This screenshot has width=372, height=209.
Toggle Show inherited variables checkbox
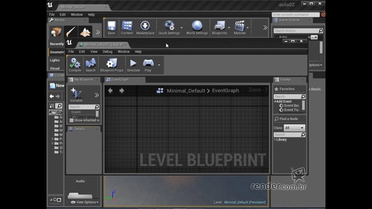[x=71, y=120]
